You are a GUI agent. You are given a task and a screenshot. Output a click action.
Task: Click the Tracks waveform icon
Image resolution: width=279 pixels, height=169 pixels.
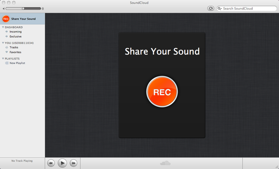tap(7, 47)
